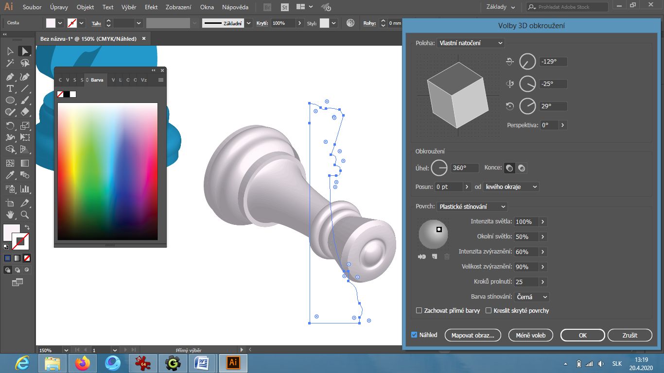Open the Barva stínování dropdown showing Černá
This screenshot has height=373, width=664.
531,297
